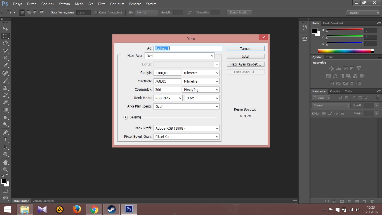Open the Renk Profili dropdown
This screenshot has height=215, width=382.
186,128
